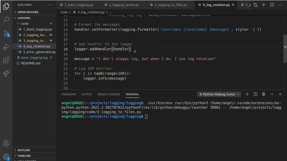This screenshot has width=287, height=161.
Task: Click the breadcrumb trailing ellipsis
Action: pos(110,12)
